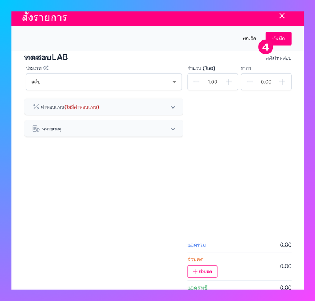Click the + ส่วนลด add discount button
The width and height of the screenshot is (315, 301).
[202, 271]
